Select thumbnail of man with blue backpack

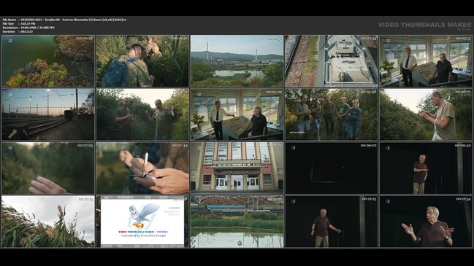pos(142,61)
